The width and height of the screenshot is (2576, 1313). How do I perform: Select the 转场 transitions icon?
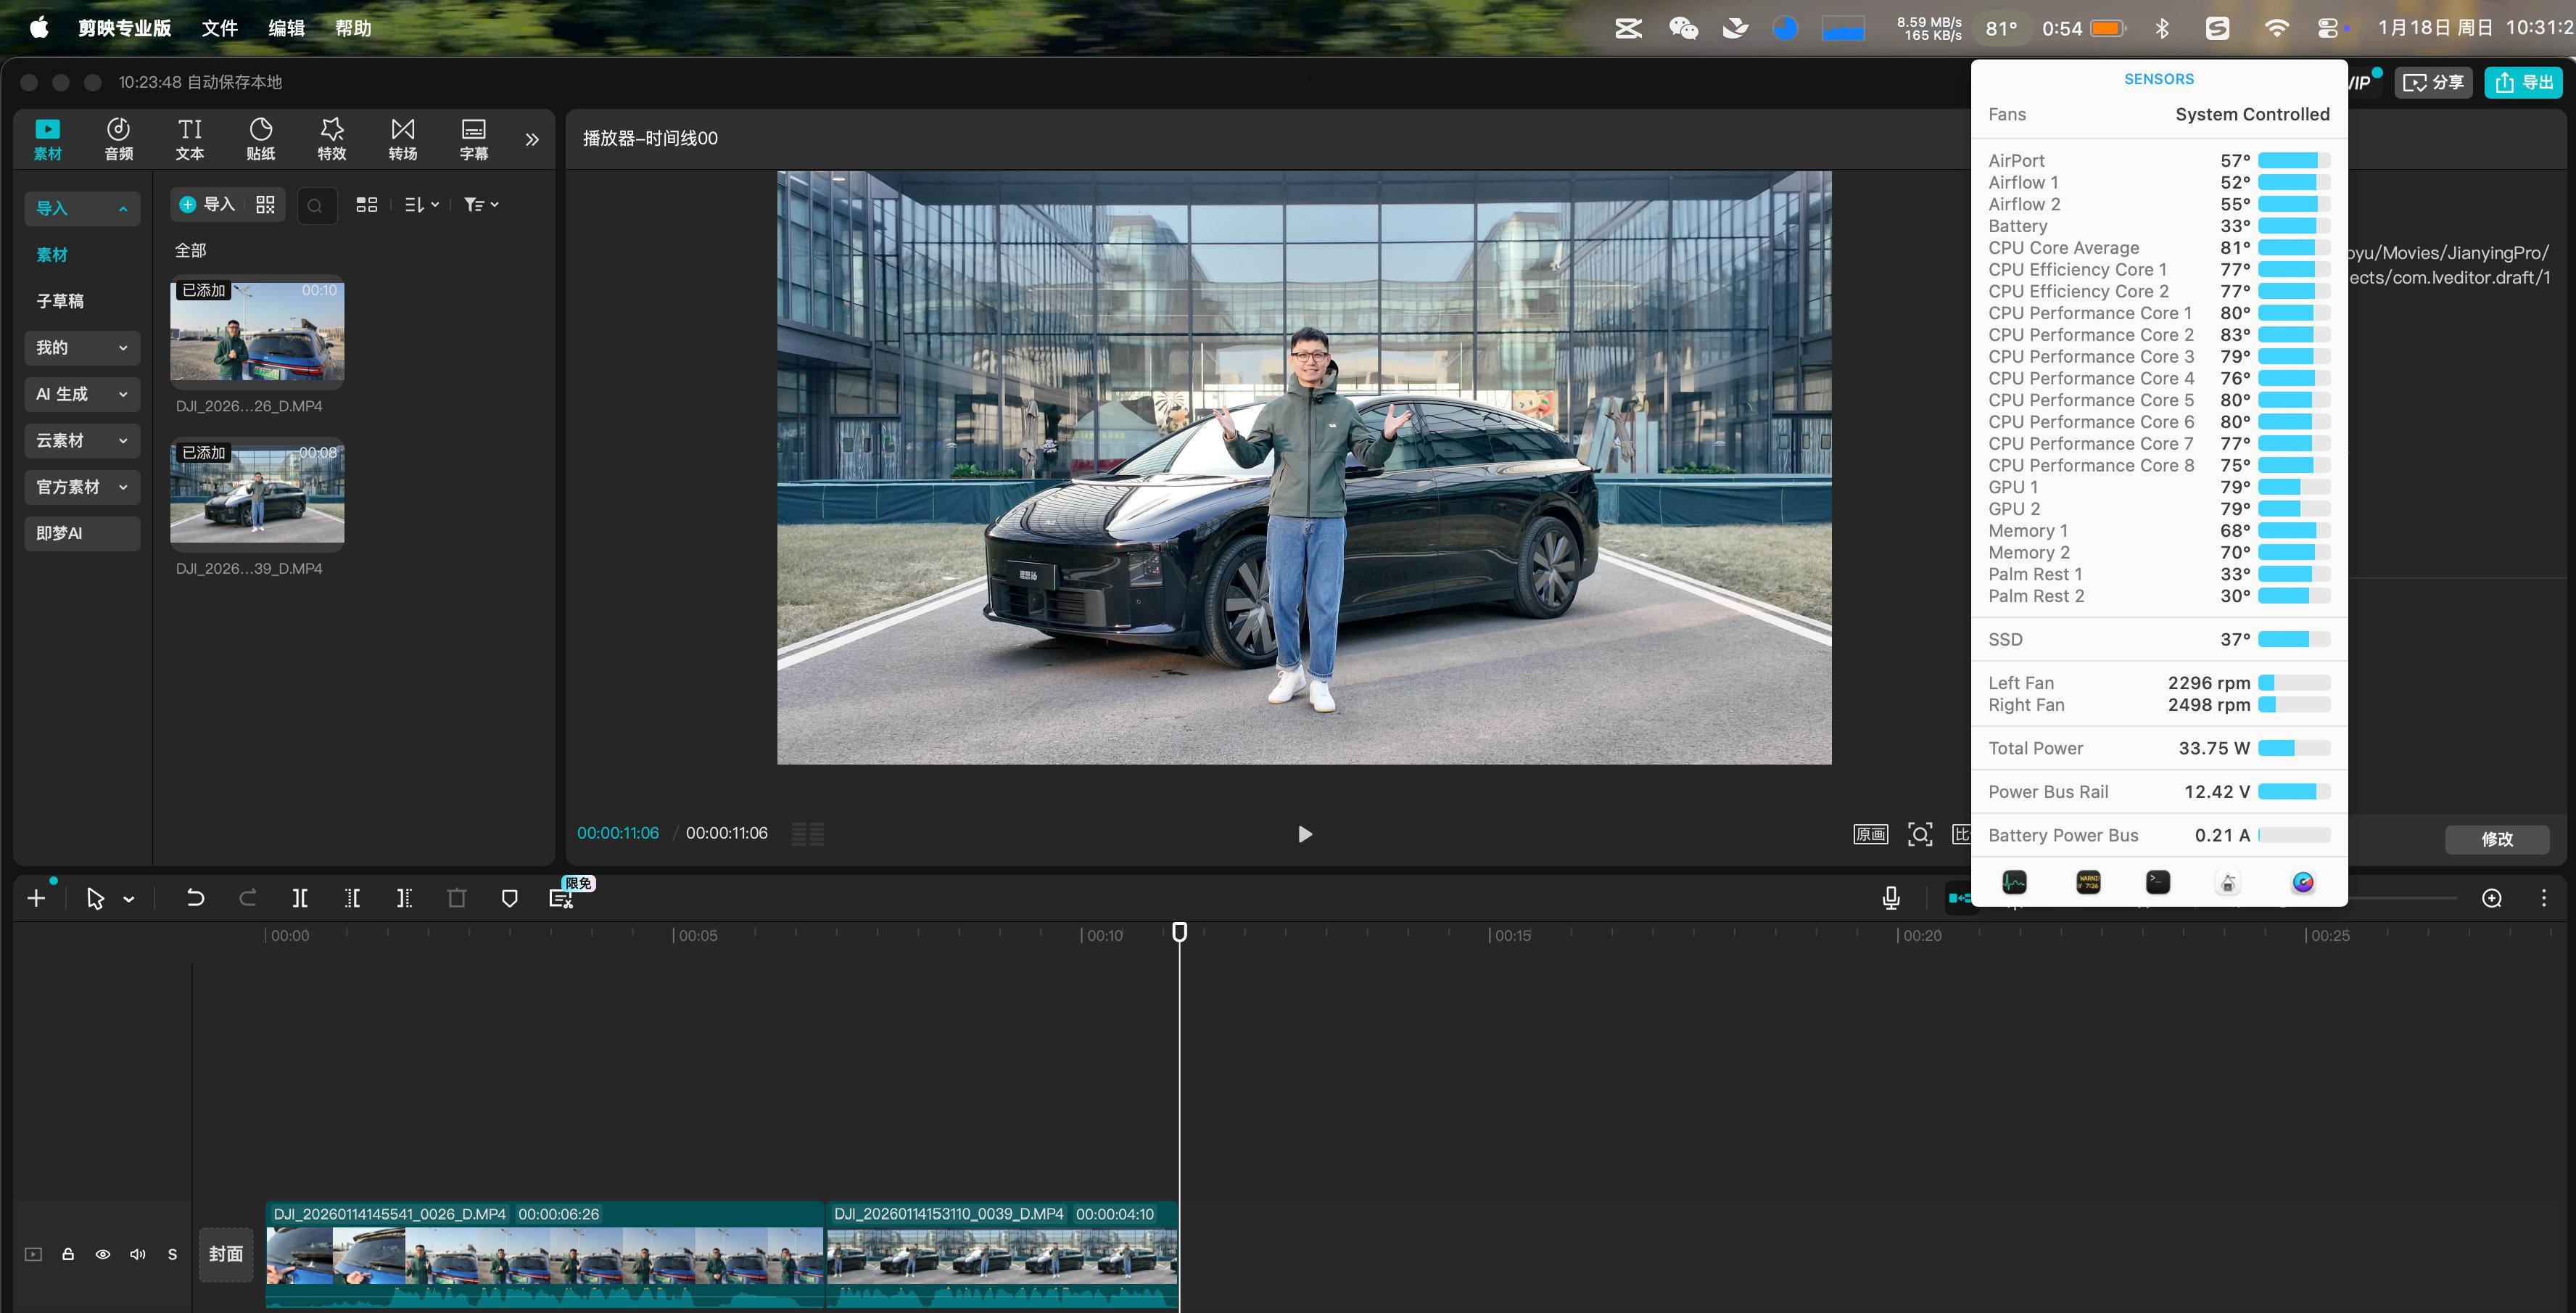coord(402,138)
